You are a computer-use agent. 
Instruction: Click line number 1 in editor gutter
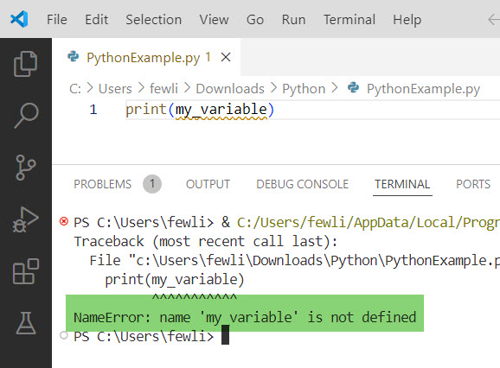click(x=93, y=110)
